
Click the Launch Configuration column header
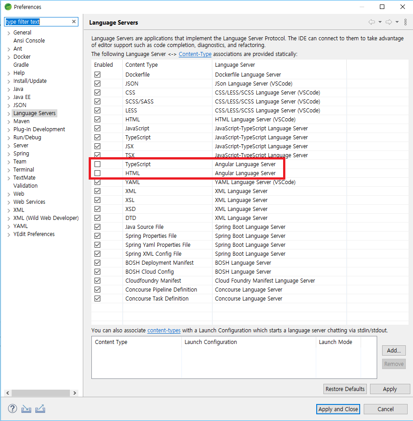[x=249, y=342]
